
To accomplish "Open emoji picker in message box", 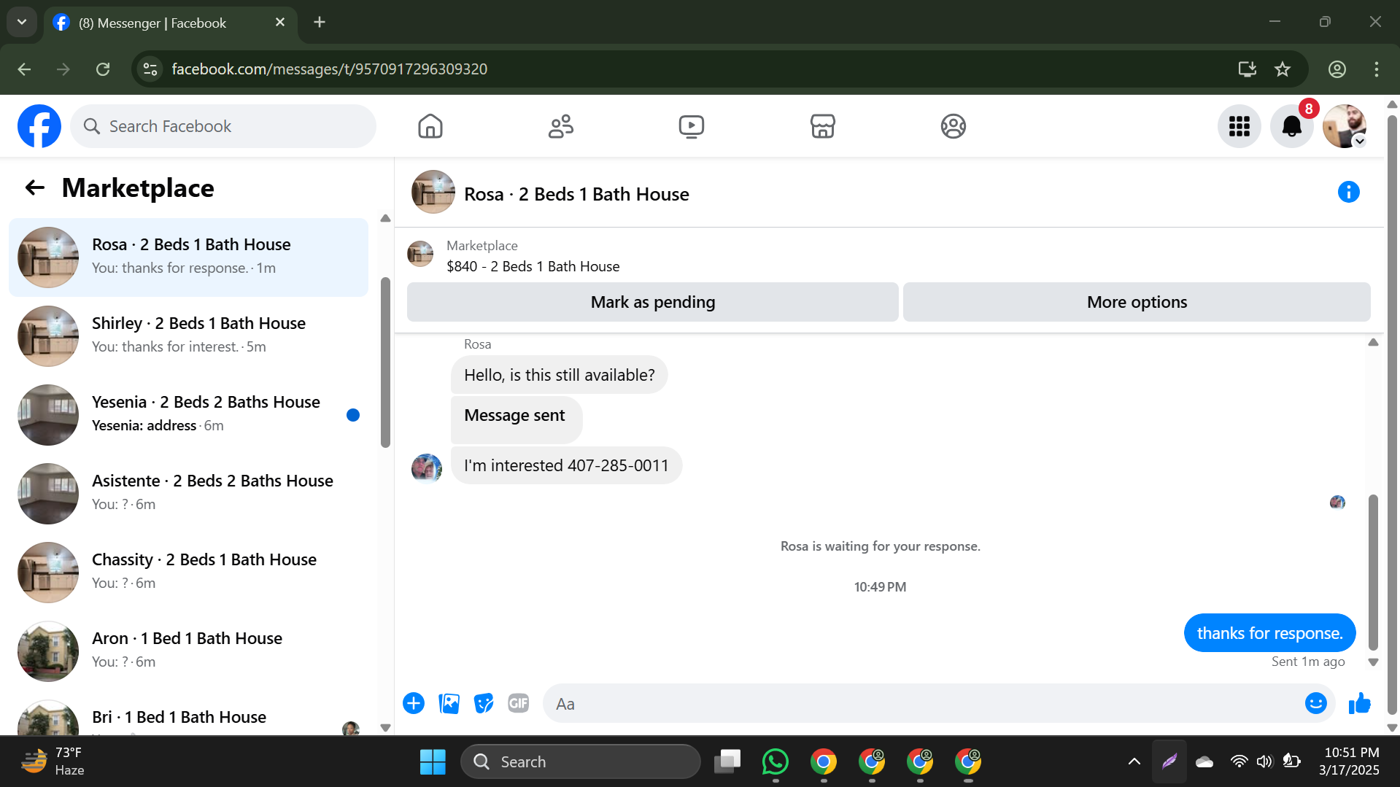I will click(x=1315, y=703).
